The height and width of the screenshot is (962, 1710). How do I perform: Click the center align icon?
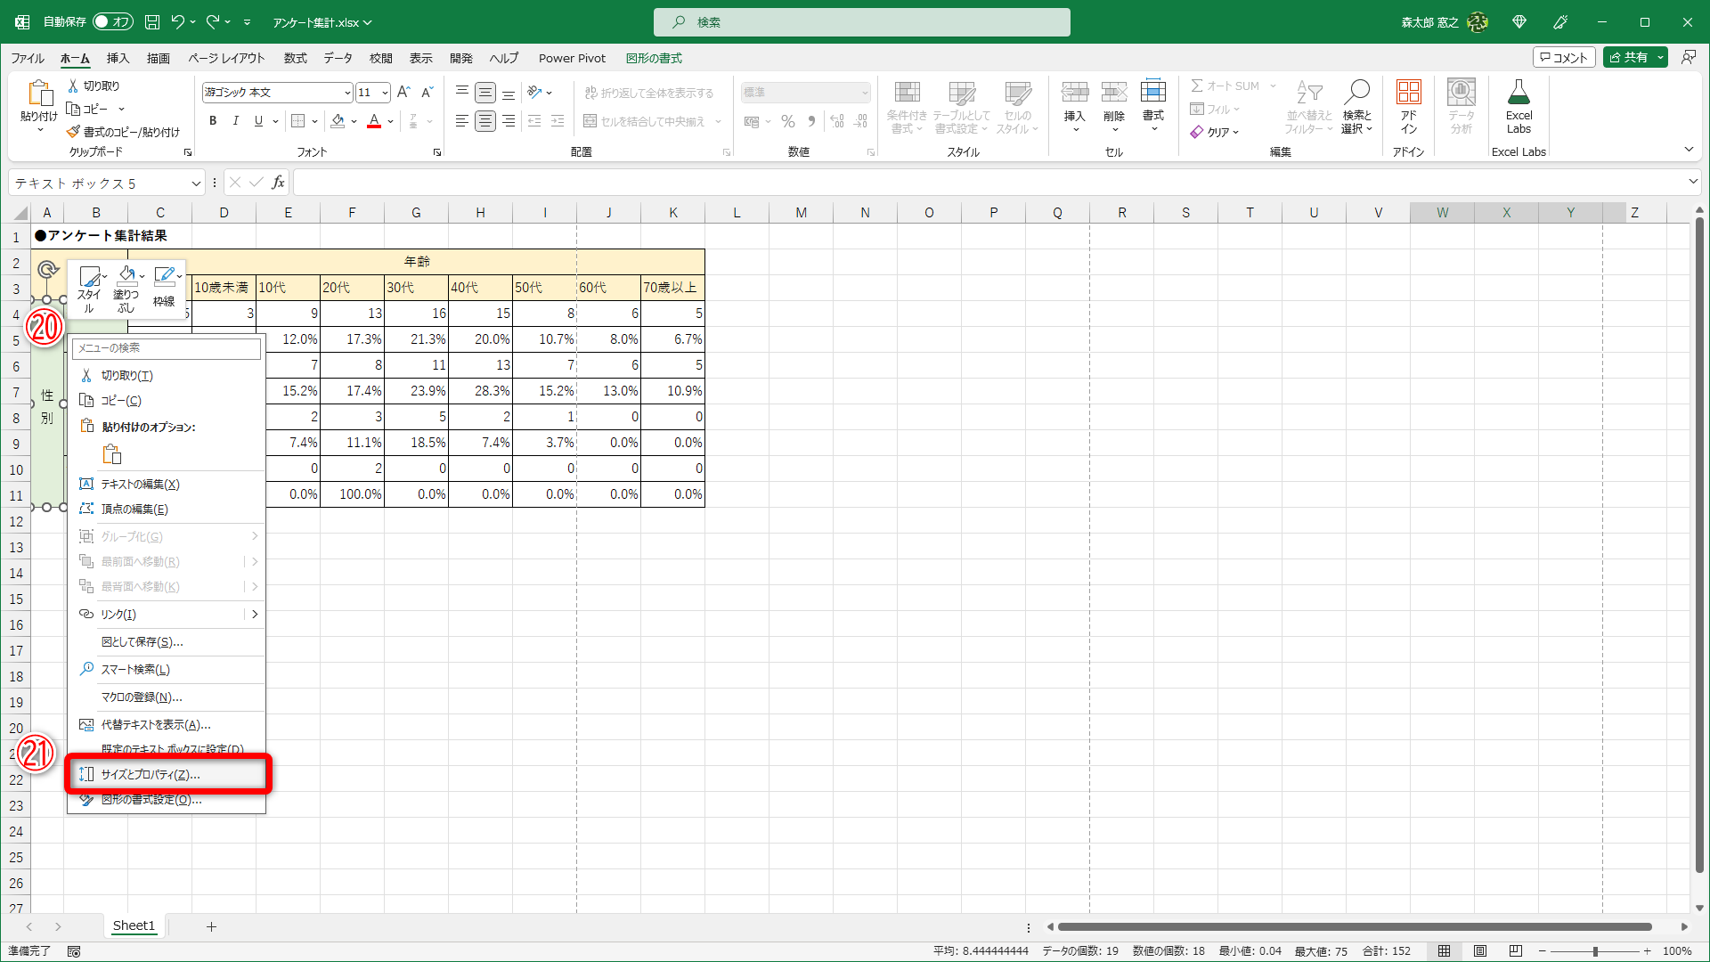(x=485, y=121)
